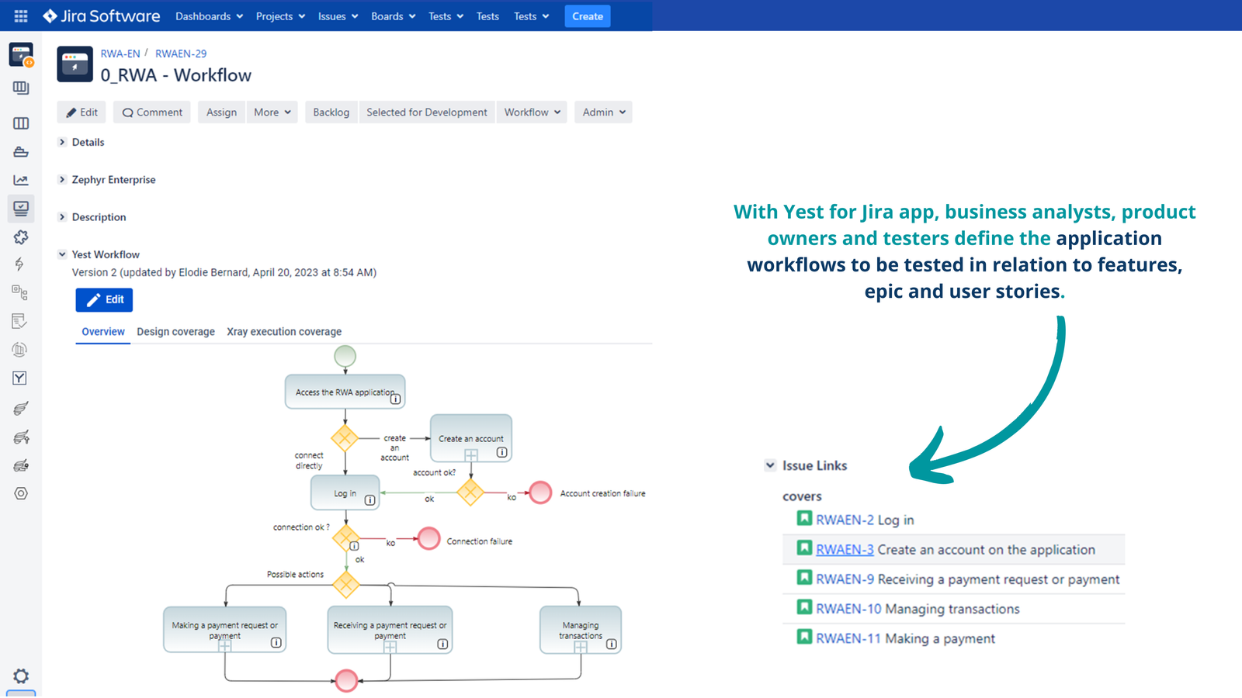Image resolution: width=1242 pixels, height=698 pixels.
Task: Open the Issues dropdown menu
Action: 338,16
